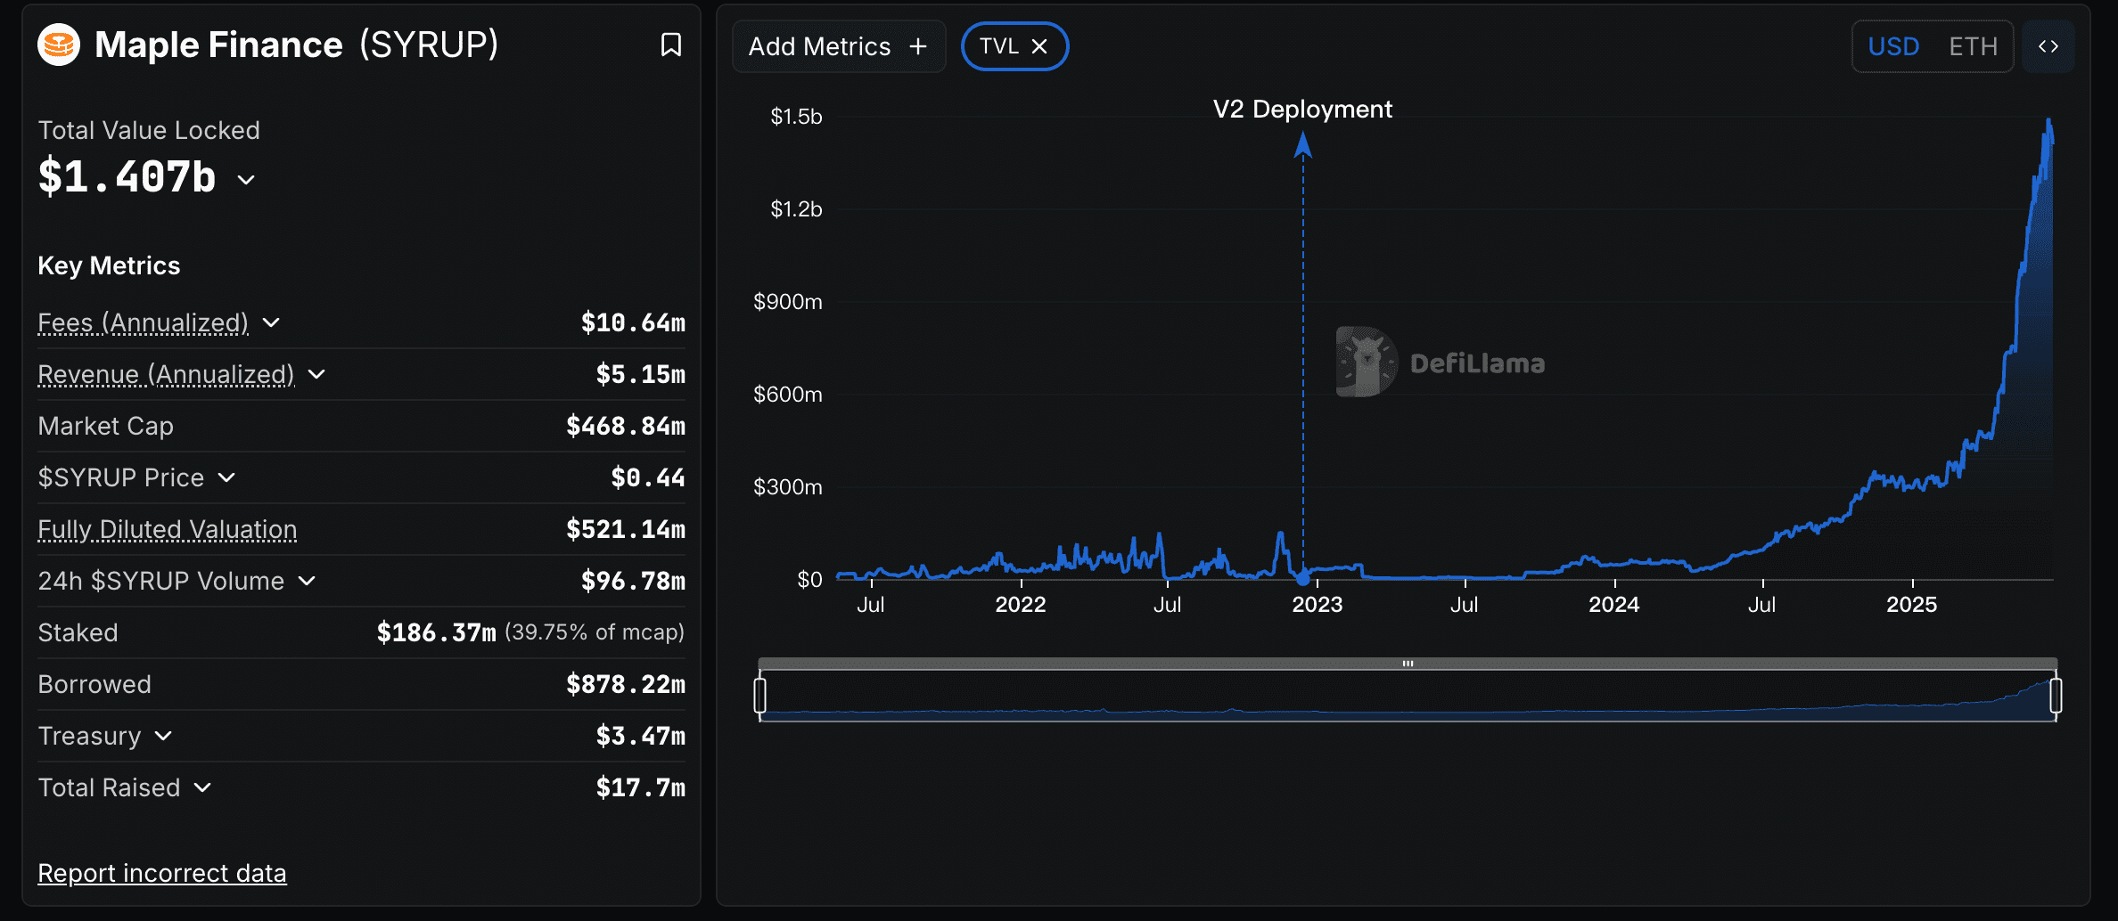Image resolution: width=2118 pixels, height=921 pixels.
Task: Click the left range slider handle
Action: [x=759, y=696]
